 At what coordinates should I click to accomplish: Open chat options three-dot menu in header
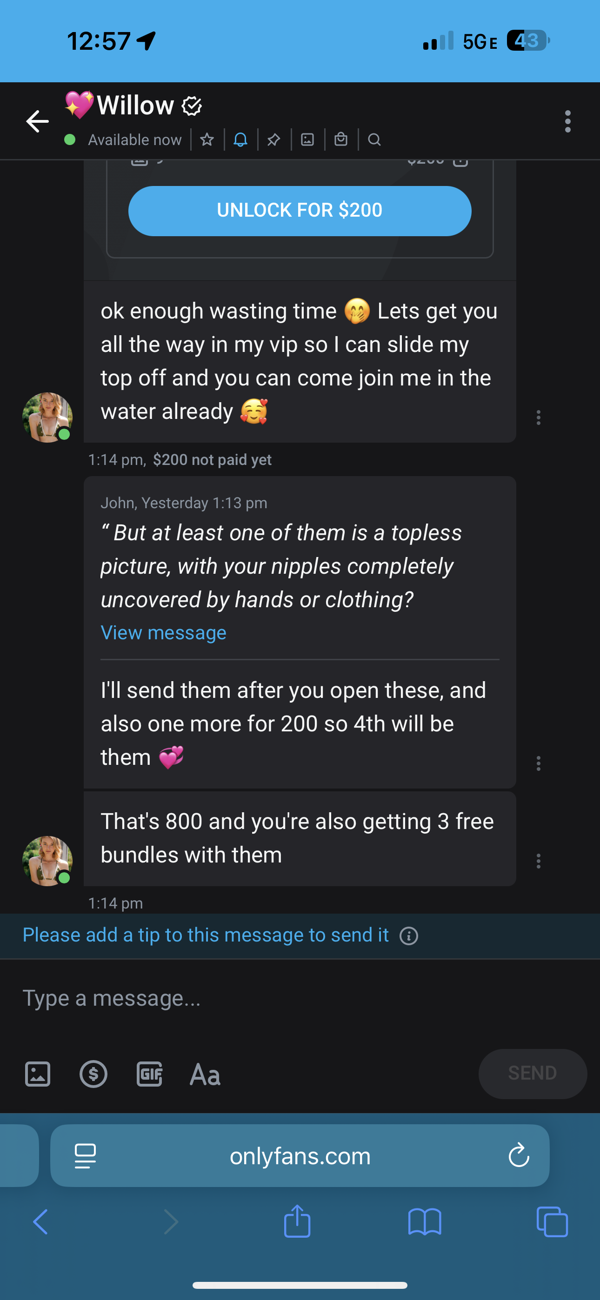(x=568, y=122)
